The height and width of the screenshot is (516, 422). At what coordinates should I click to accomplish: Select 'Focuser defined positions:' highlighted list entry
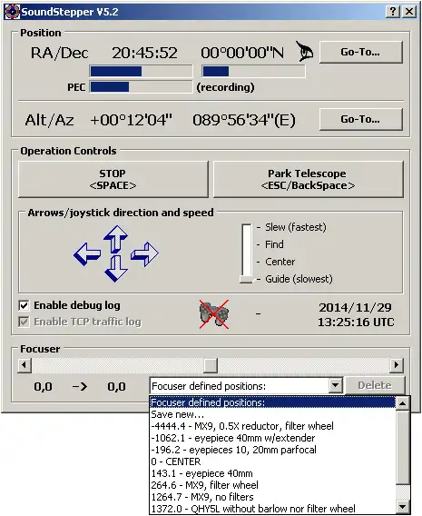[273, 402]
